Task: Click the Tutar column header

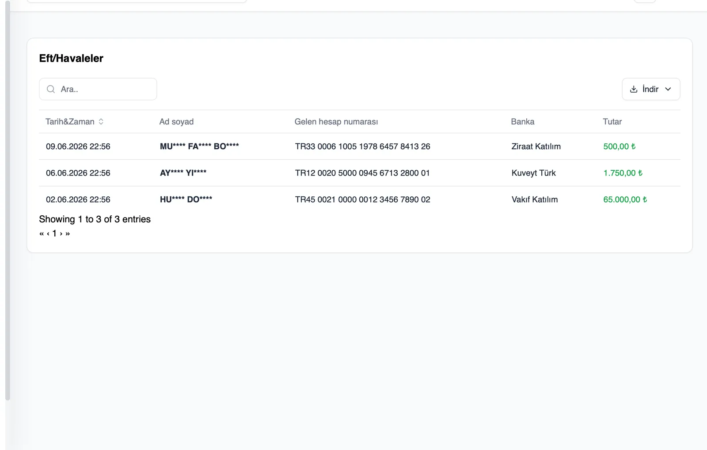Action: [612, 122]
